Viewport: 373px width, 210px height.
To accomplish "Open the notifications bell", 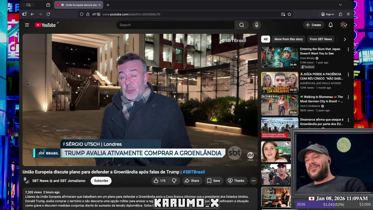I will pyautogui.click(x=330, y=25).
